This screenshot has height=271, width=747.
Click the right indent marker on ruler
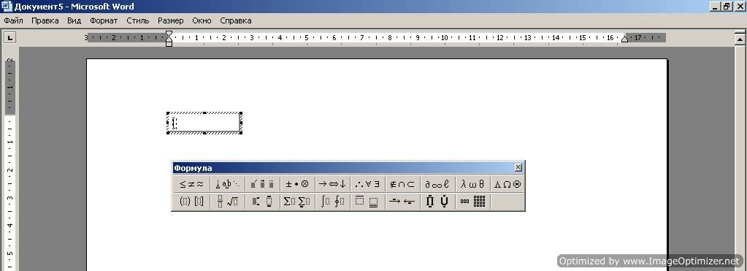click(624, 39)
